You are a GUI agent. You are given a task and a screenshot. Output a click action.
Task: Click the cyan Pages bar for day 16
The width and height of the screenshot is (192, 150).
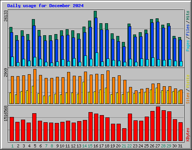click(x=97, y=59)
